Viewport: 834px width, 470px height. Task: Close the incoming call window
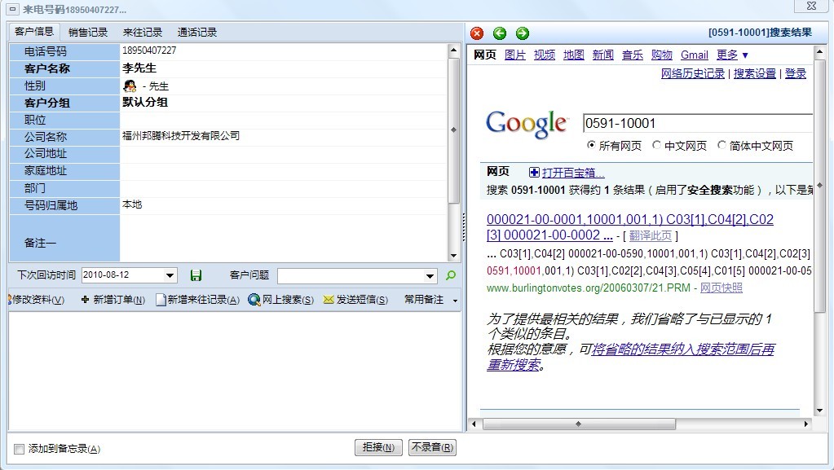click(x=812, y=6)
